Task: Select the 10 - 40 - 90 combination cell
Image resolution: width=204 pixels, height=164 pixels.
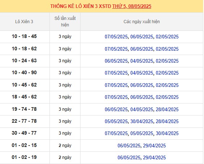Action: pos(24,73)
